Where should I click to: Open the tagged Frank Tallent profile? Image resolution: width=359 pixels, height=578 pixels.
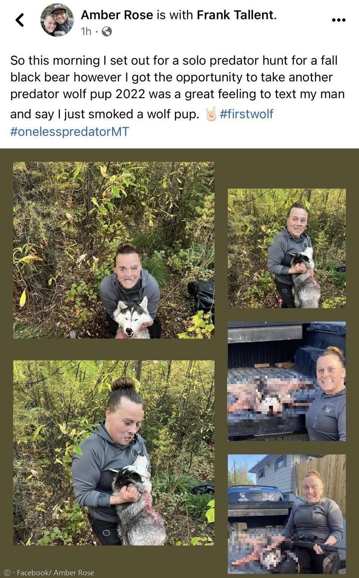(x=235, y=15)
